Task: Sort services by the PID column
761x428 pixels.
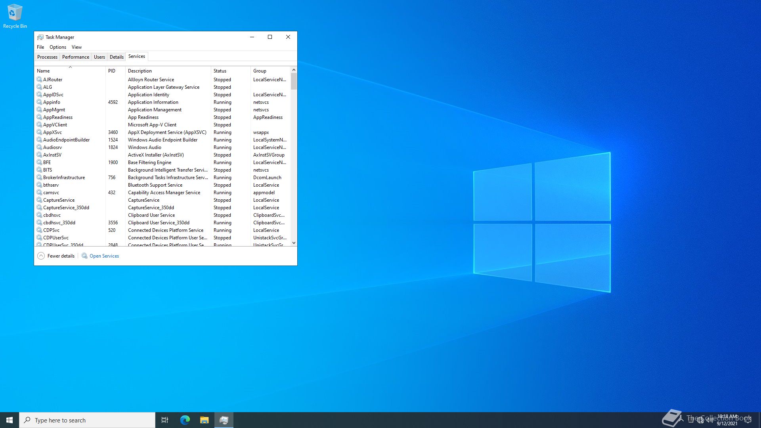Action: click(x=115, y=71)
